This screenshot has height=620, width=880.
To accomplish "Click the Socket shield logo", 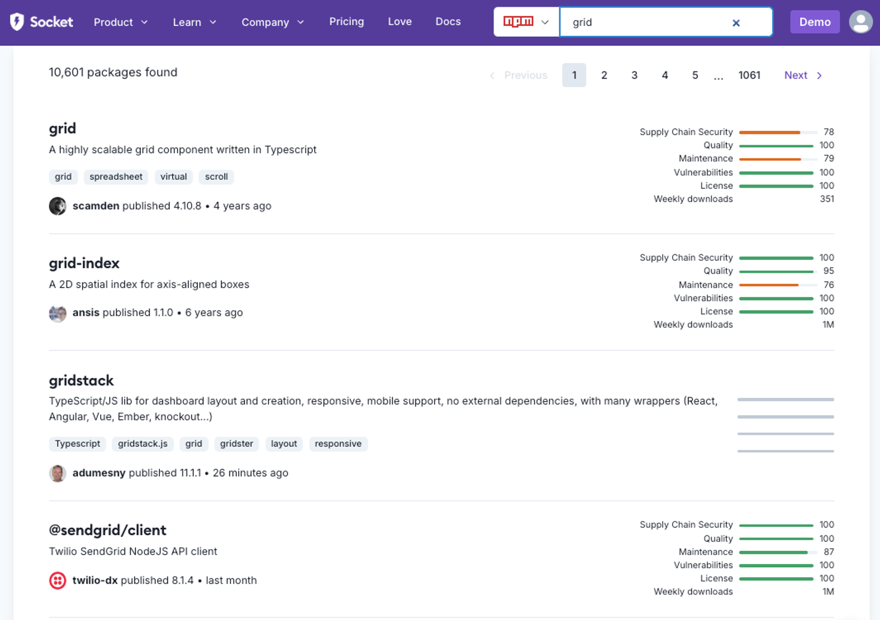I will pyautogui.click(x=17, y=22).
